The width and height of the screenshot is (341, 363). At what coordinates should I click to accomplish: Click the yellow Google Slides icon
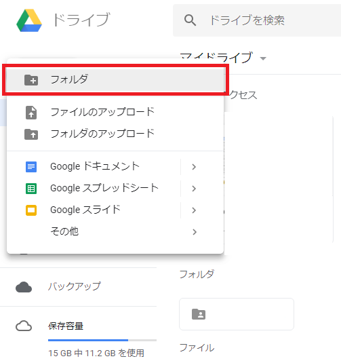tap(31, 210)
